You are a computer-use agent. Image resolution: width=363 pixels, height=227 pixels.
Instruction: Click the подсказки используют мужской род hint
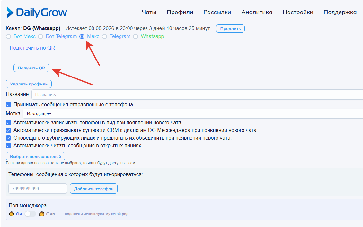point(94,214)
